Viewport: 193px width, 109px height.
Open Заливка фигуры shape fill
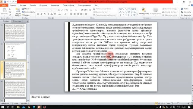[170, 9]
